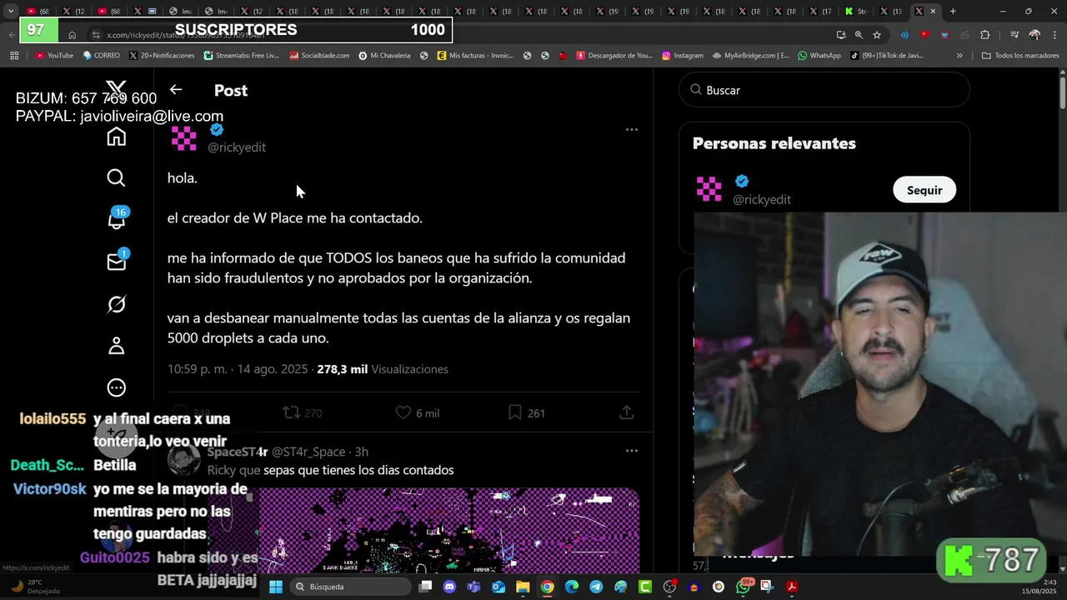
Task: Open Outlook from the taskbar
Action: point(498,587)
